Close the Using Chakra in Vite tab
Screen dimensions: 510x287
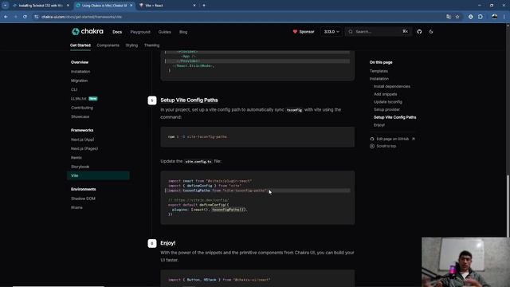coord(131,6)
